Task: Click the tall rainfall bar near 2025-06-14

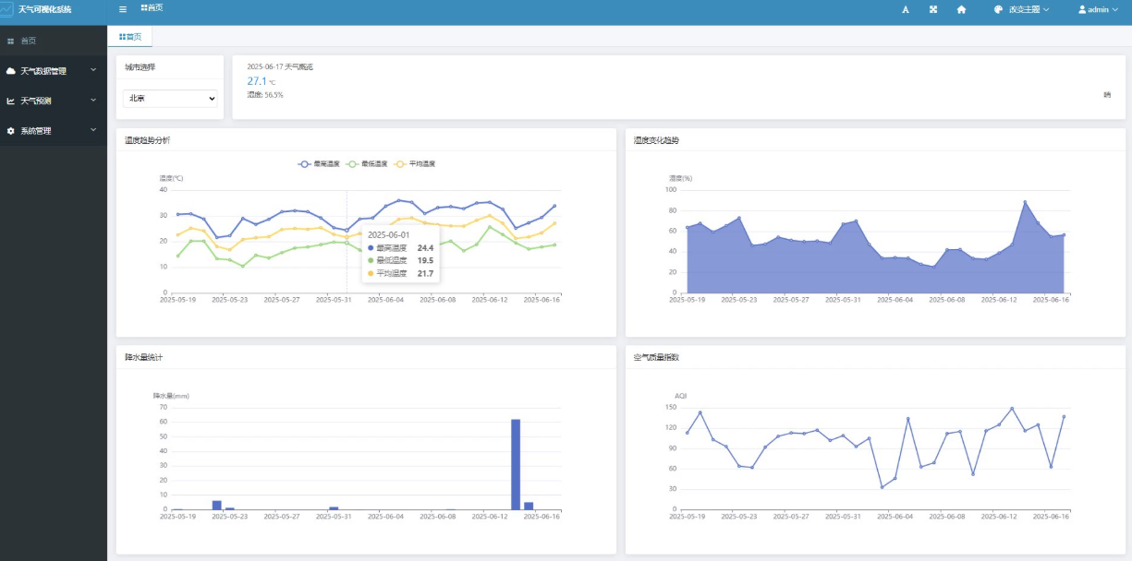Action: pyautogui.click(x=516, y=464)
